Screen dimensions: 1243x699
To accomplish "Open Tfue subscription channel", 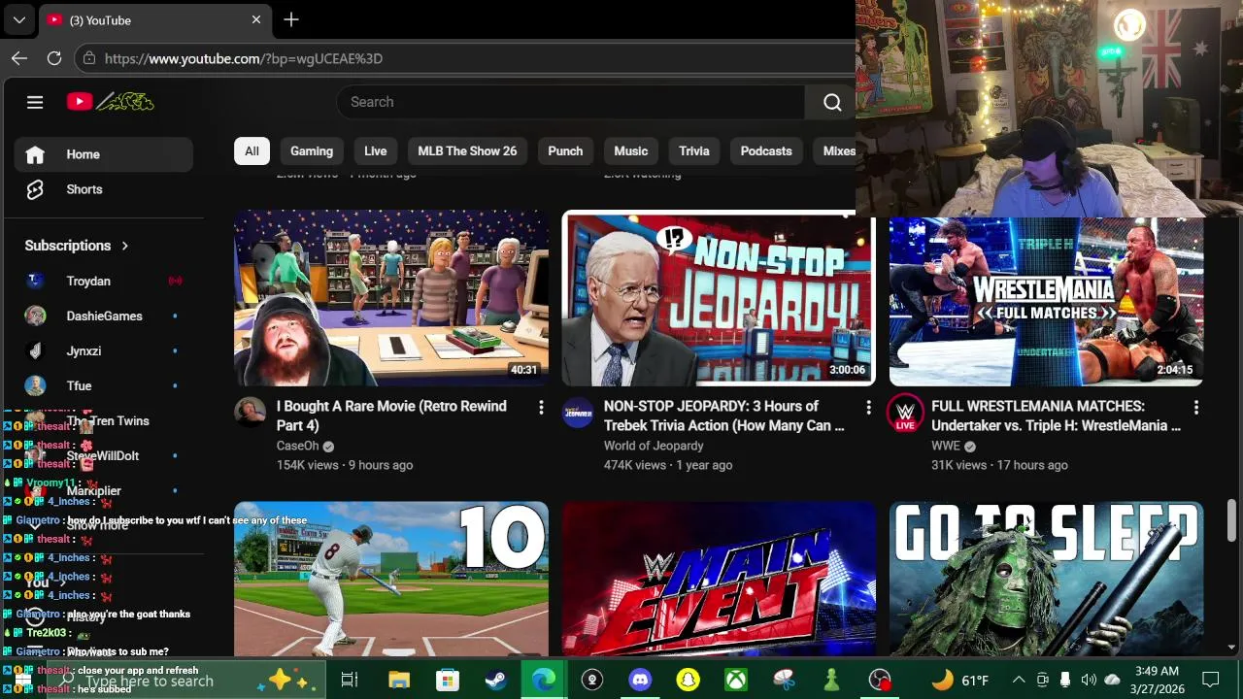I will click(x=103, y=385).
